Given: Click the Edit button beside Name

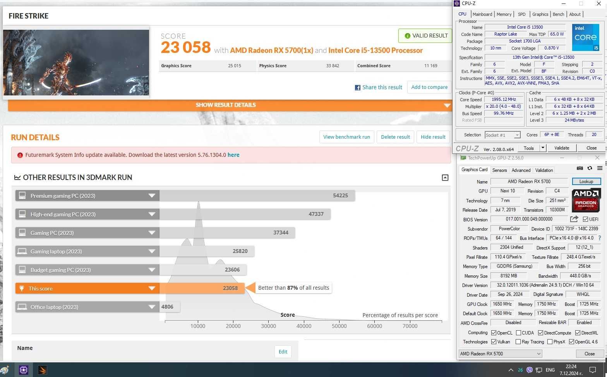Looking at the screenshot, I should [283, 352].
